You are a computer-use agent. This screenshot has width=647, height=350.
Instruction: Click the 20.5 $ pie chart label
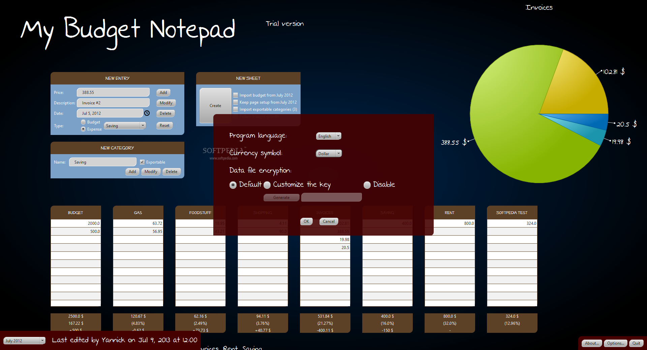point(627,124)
